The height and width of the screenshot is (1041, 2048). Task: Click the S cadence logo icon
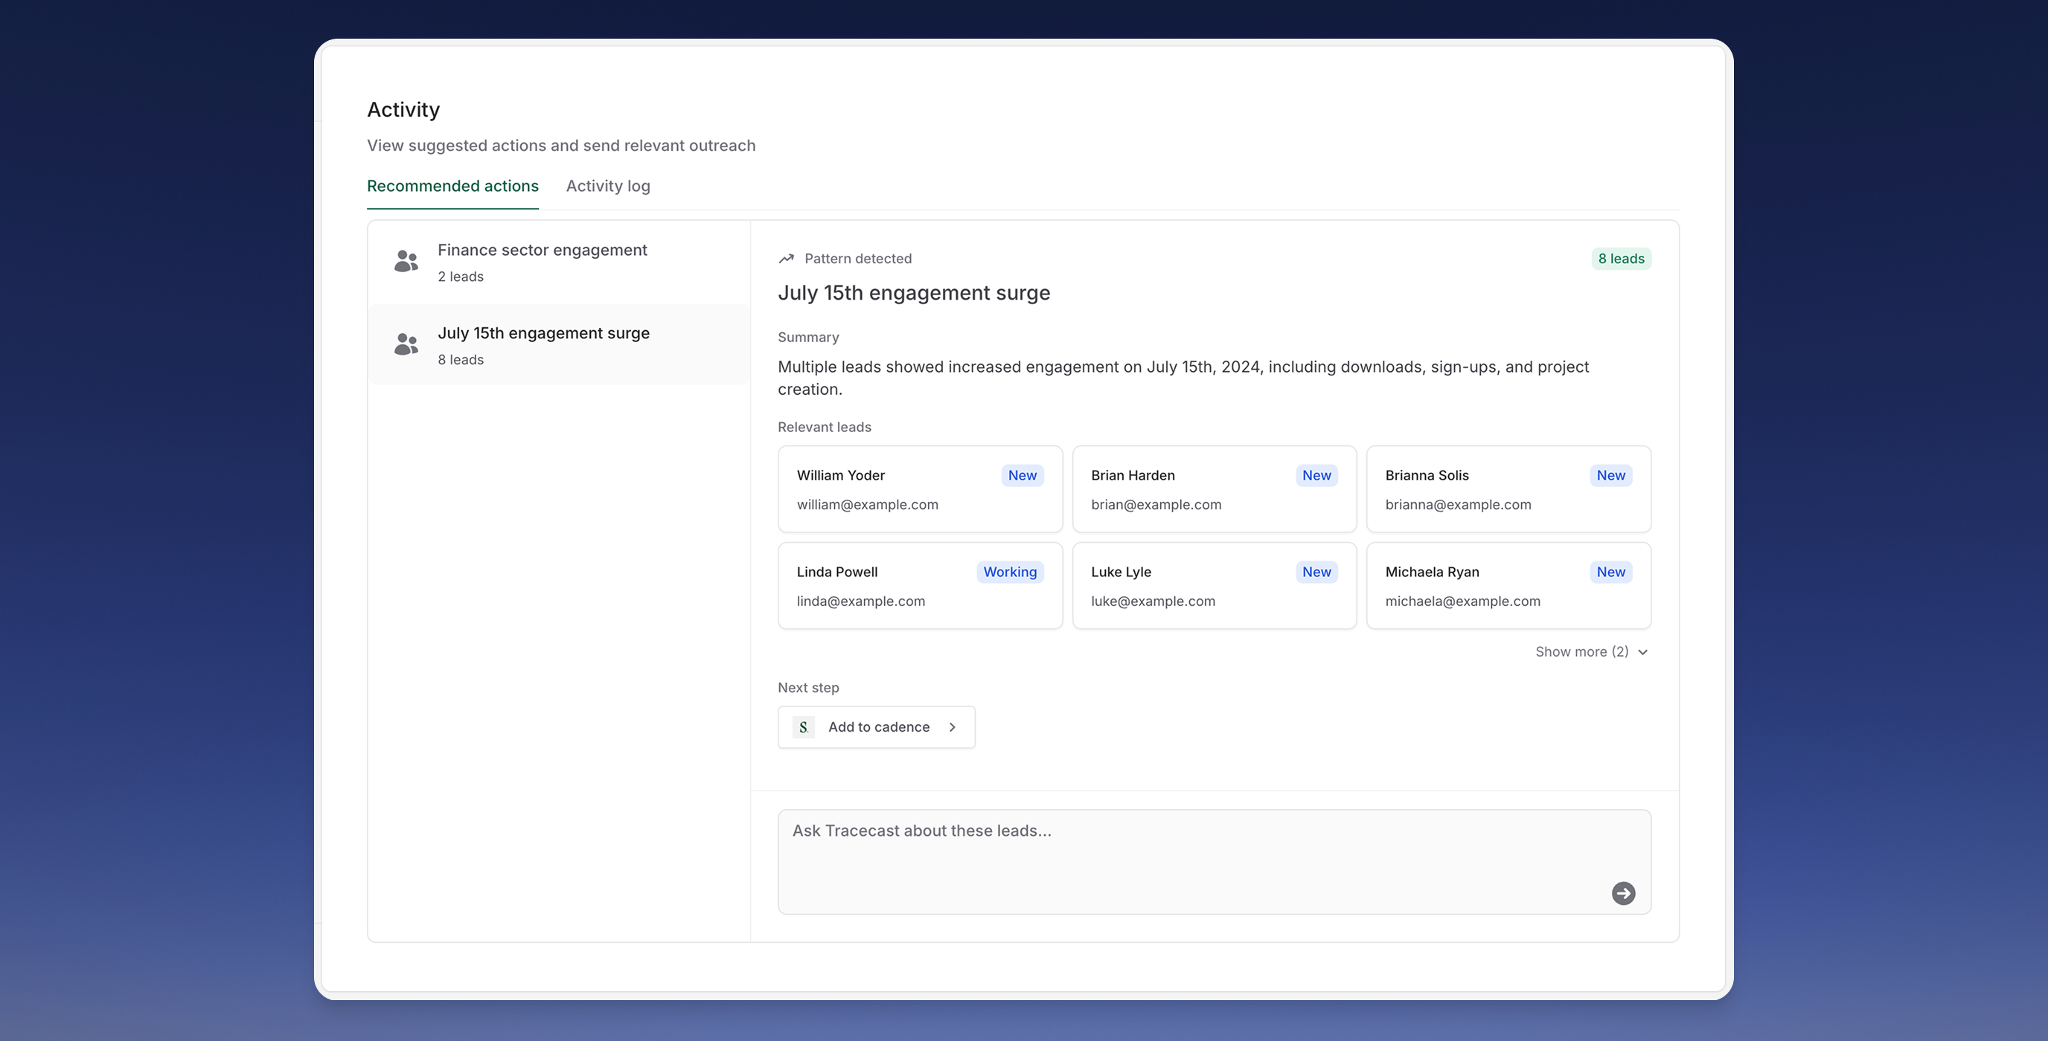coord(803,727)
